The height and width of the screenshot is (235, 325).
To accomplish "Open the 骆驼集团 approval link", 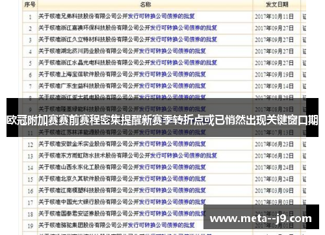I will pyautogui.click(x=116, y=225).
